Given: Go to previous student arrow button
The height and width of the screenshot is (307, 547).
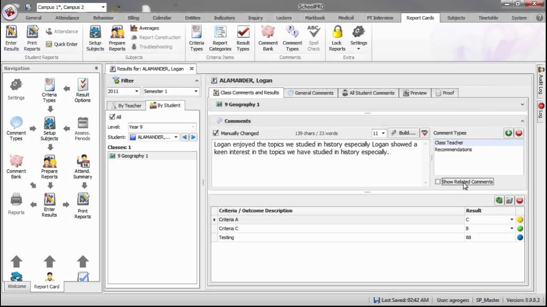Looking at the screenshot, I should coord(185,137).
